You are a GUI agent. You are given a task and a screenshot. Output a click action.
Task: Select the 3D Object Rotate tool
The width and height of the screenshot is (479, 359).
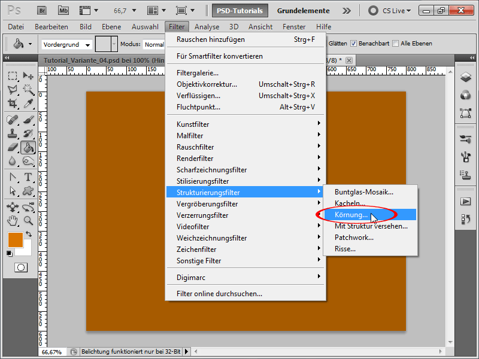[13, 207]
